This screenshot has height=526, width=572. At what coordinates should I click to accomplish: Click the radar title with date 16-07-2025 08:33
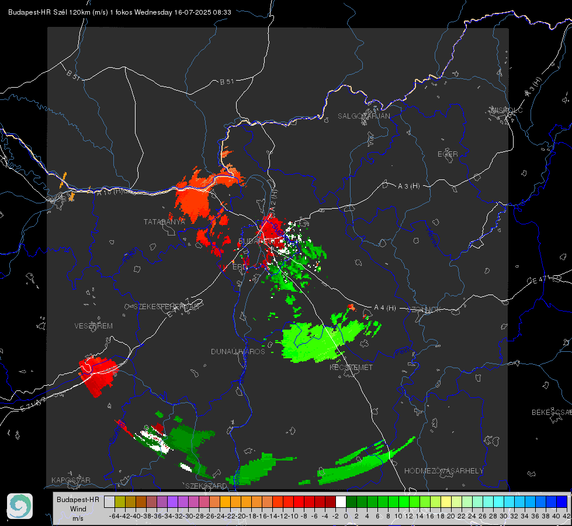[120, 12]
